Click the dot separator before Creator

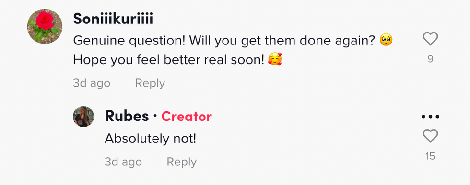click(155, 116)
